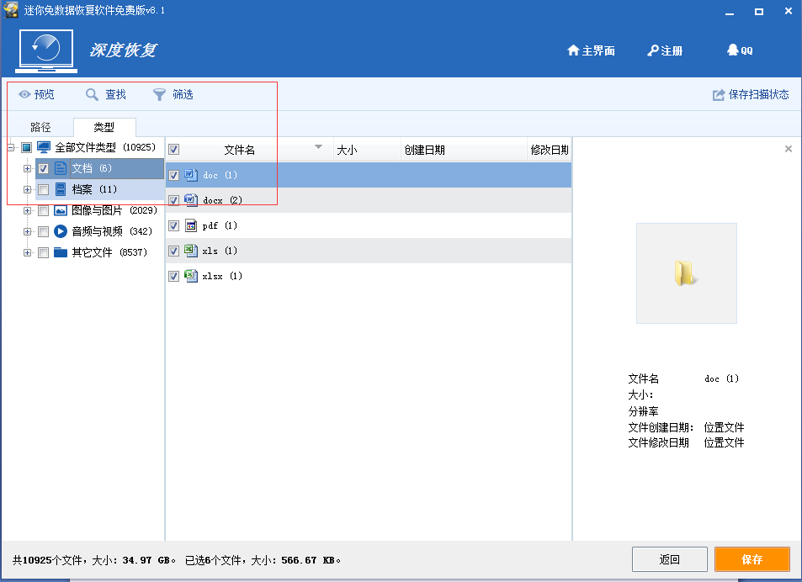Click the 'docx (2)' file name
802x582 pixels.
pos(222,200)
